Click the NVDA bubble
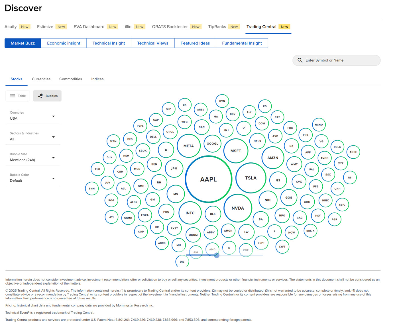The image size is (399, 323). (238, 208)
